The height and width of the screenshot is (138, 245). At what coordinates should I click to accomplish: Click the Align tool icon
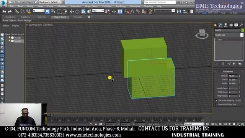pyautogui.click(x=185, y=11)
